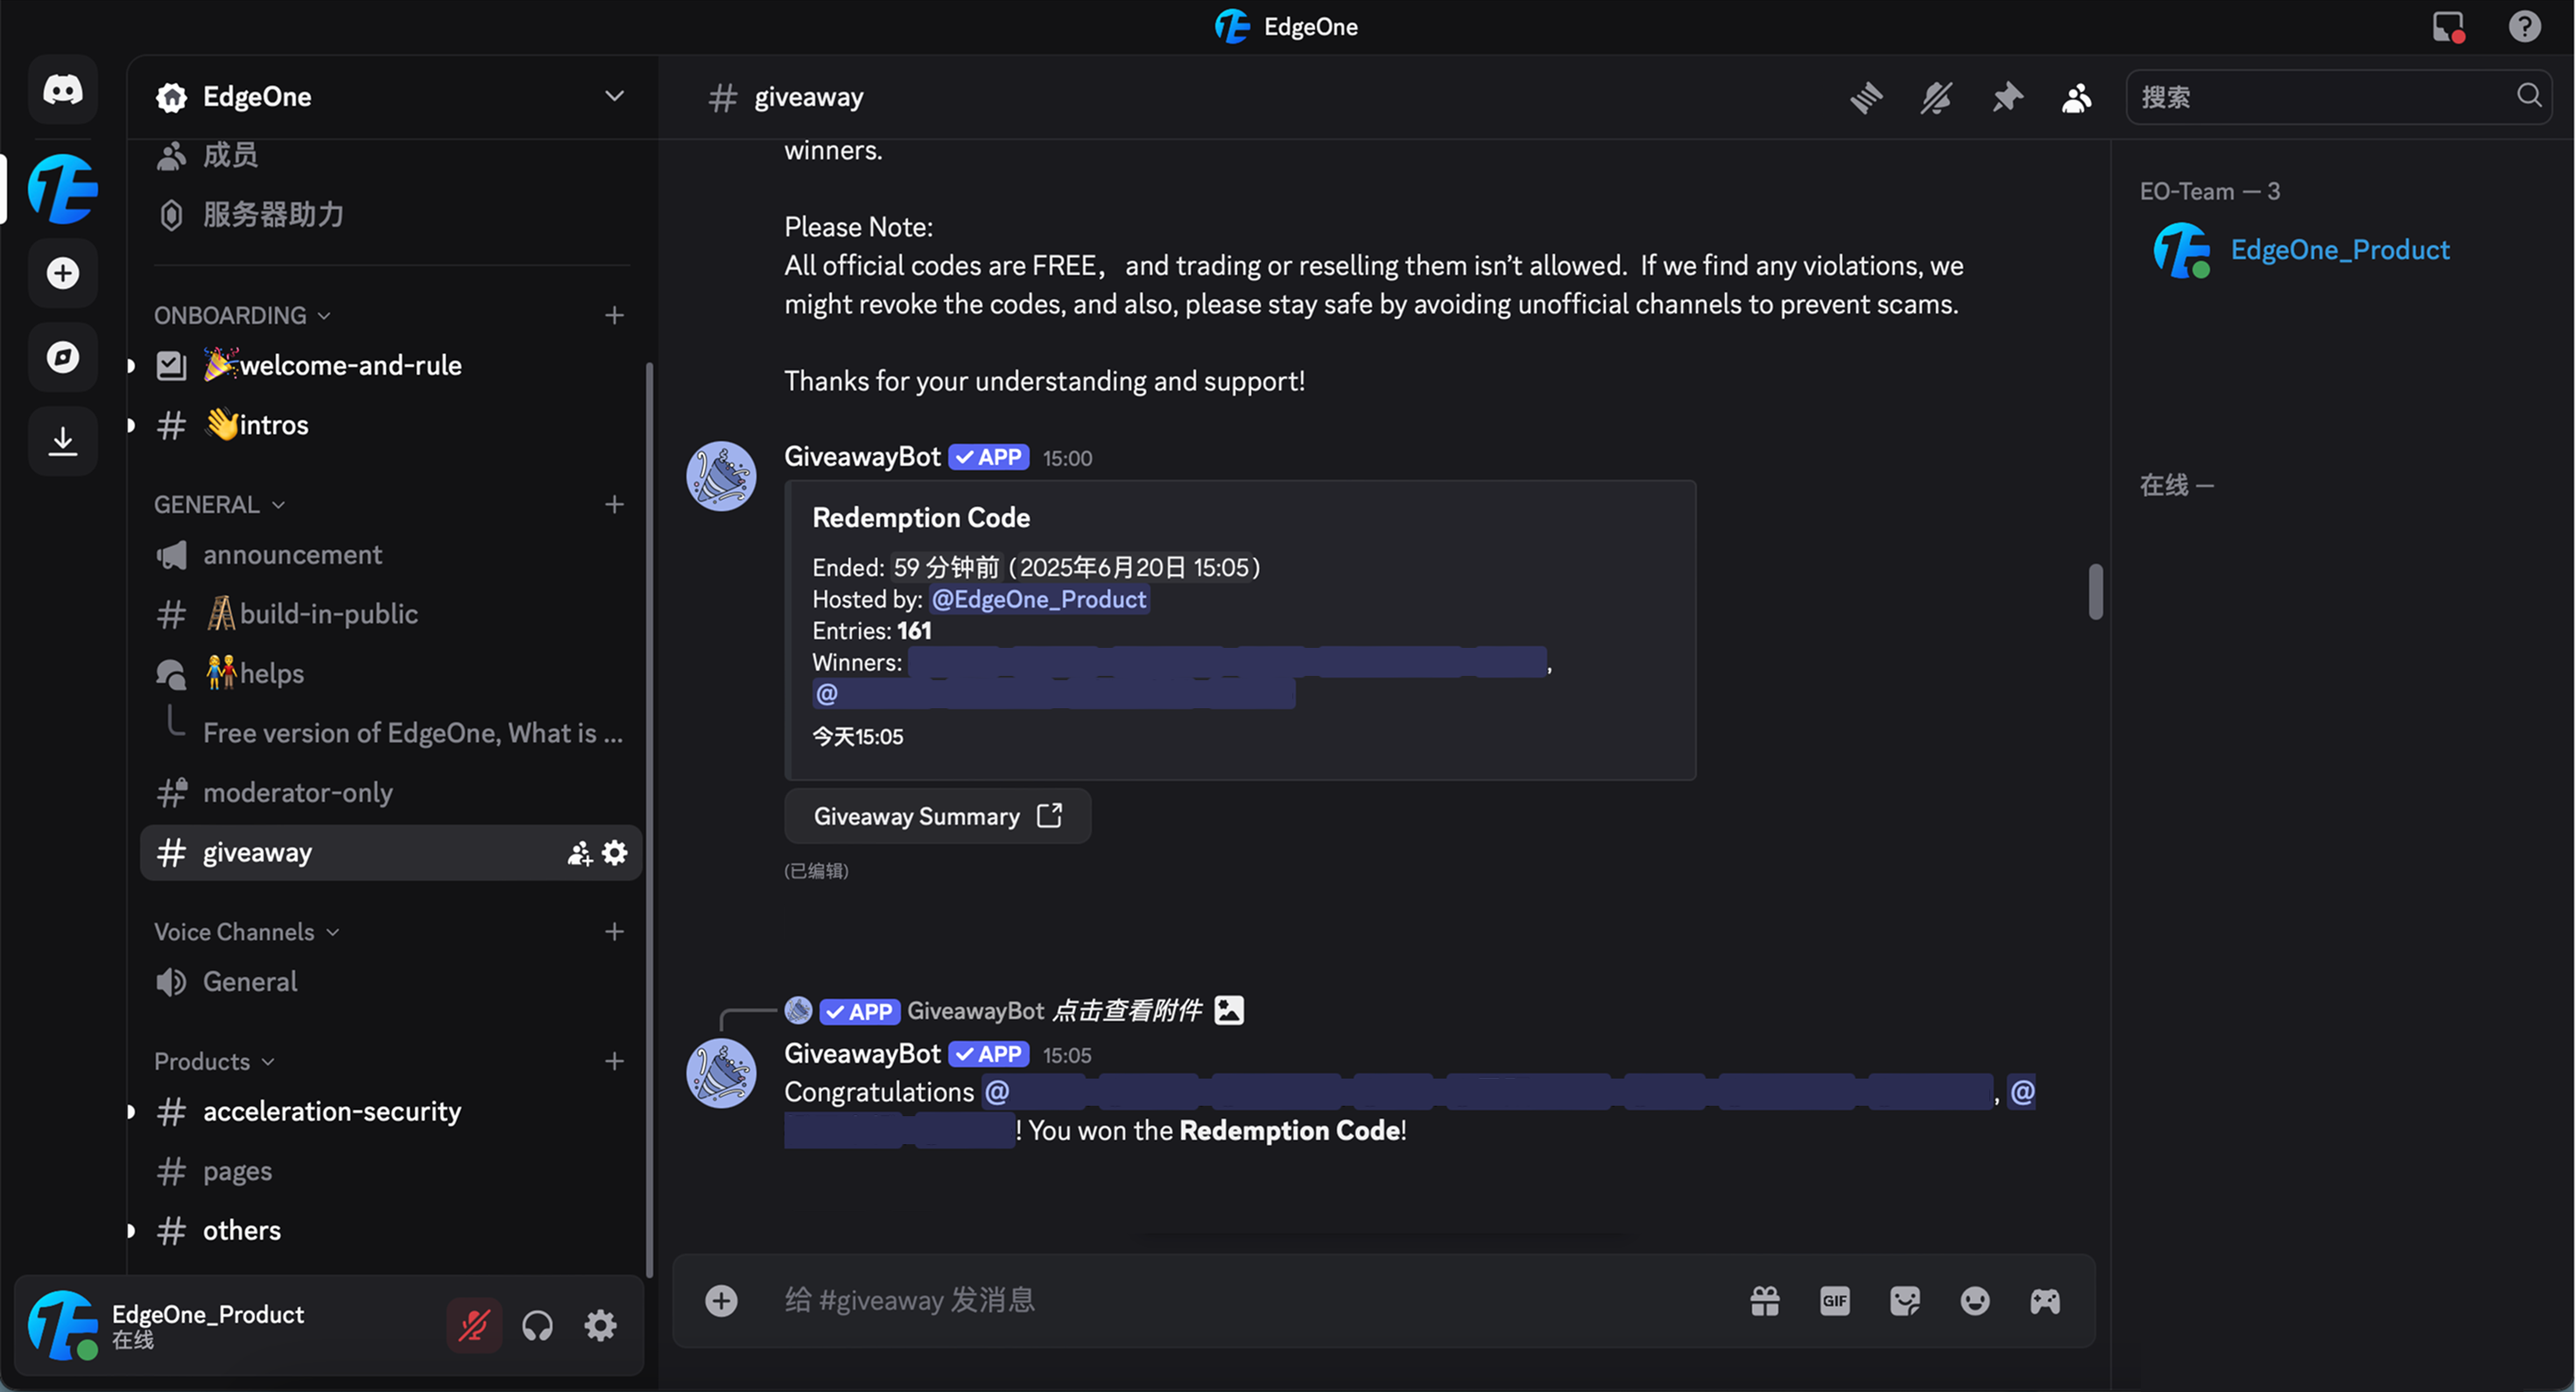Open Discover servers compass icon
2576x1392 pixels.
pos(63,357)
